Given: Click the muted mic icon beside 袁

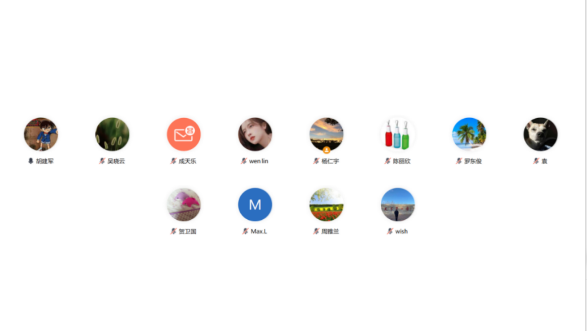Looking at the screenshot, I should [536, 161].
